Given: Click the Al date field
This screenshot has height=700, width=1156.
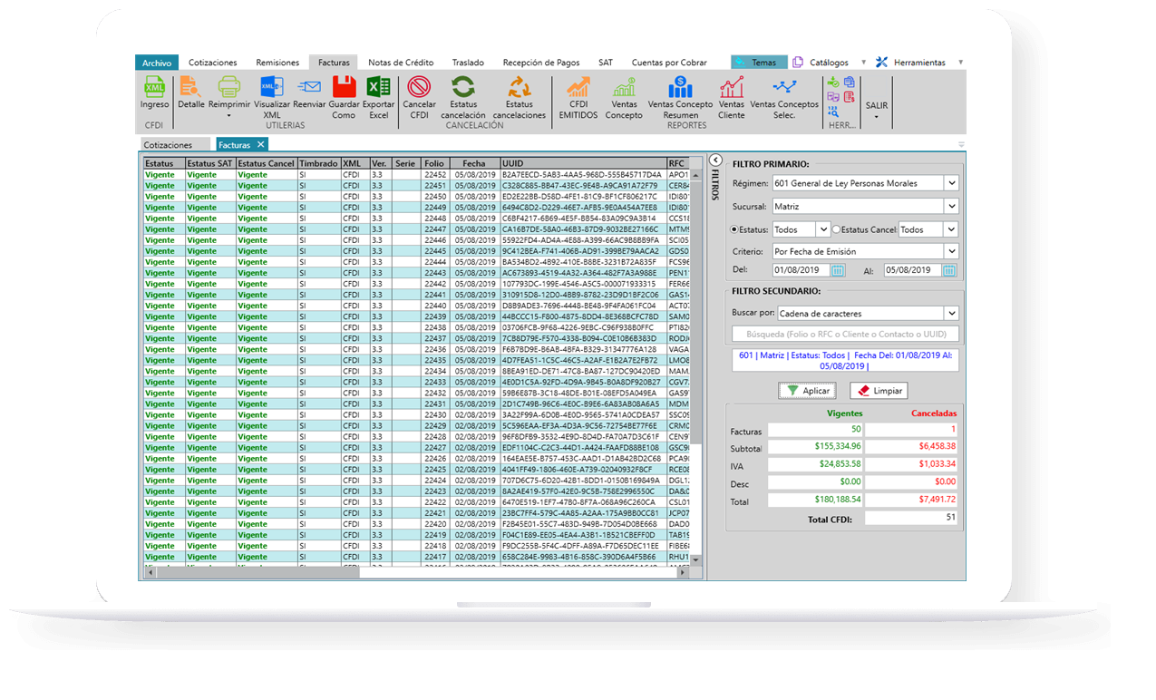Looking at the screenshot, I should click(x=913, y=270).
